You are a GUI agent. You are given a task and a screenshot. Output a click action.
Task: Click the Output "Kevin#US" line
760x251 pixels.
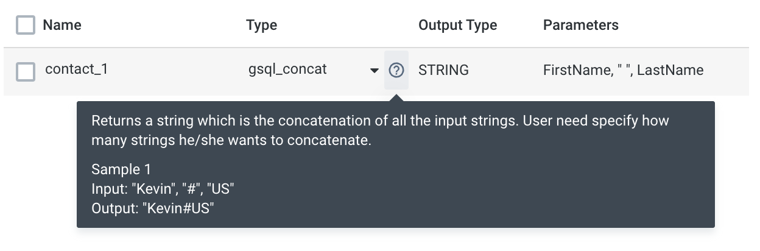click(153, 209)
